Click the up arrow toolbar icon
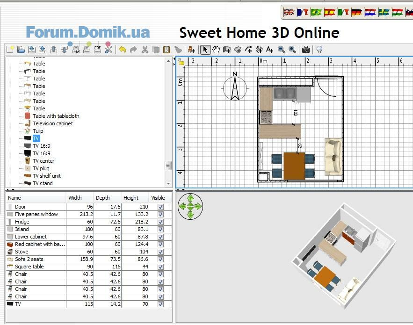 point(53,50)
